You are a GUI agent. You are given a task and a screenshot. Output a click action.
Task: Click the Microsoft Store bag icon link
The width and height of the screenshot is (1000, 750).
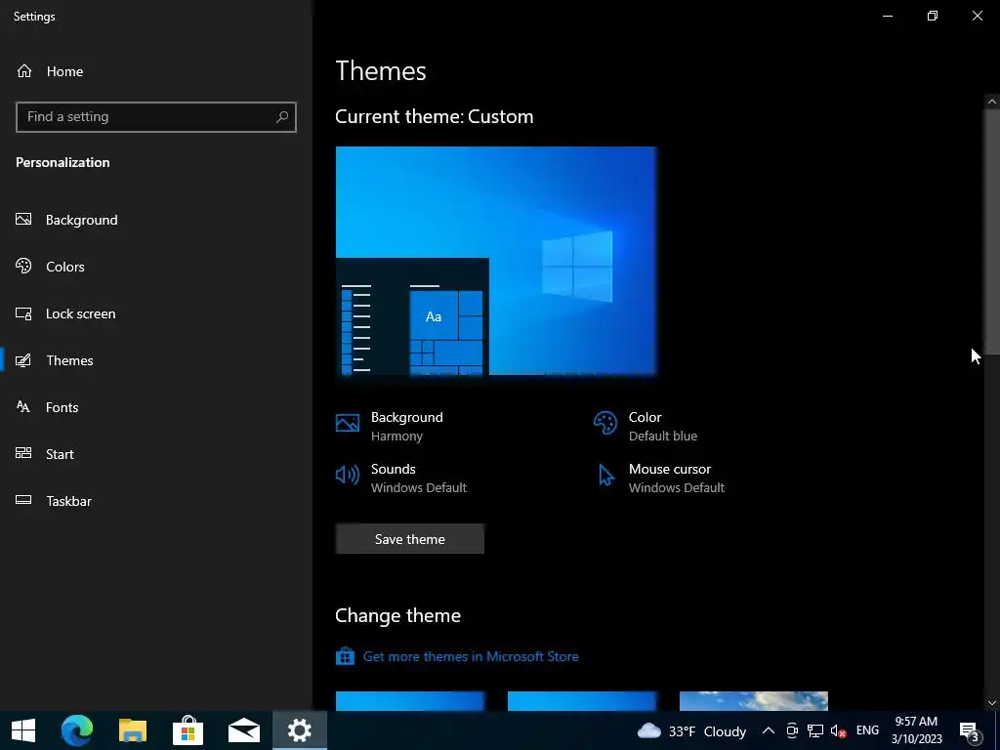pyautogui.click(x=345, y=655)
